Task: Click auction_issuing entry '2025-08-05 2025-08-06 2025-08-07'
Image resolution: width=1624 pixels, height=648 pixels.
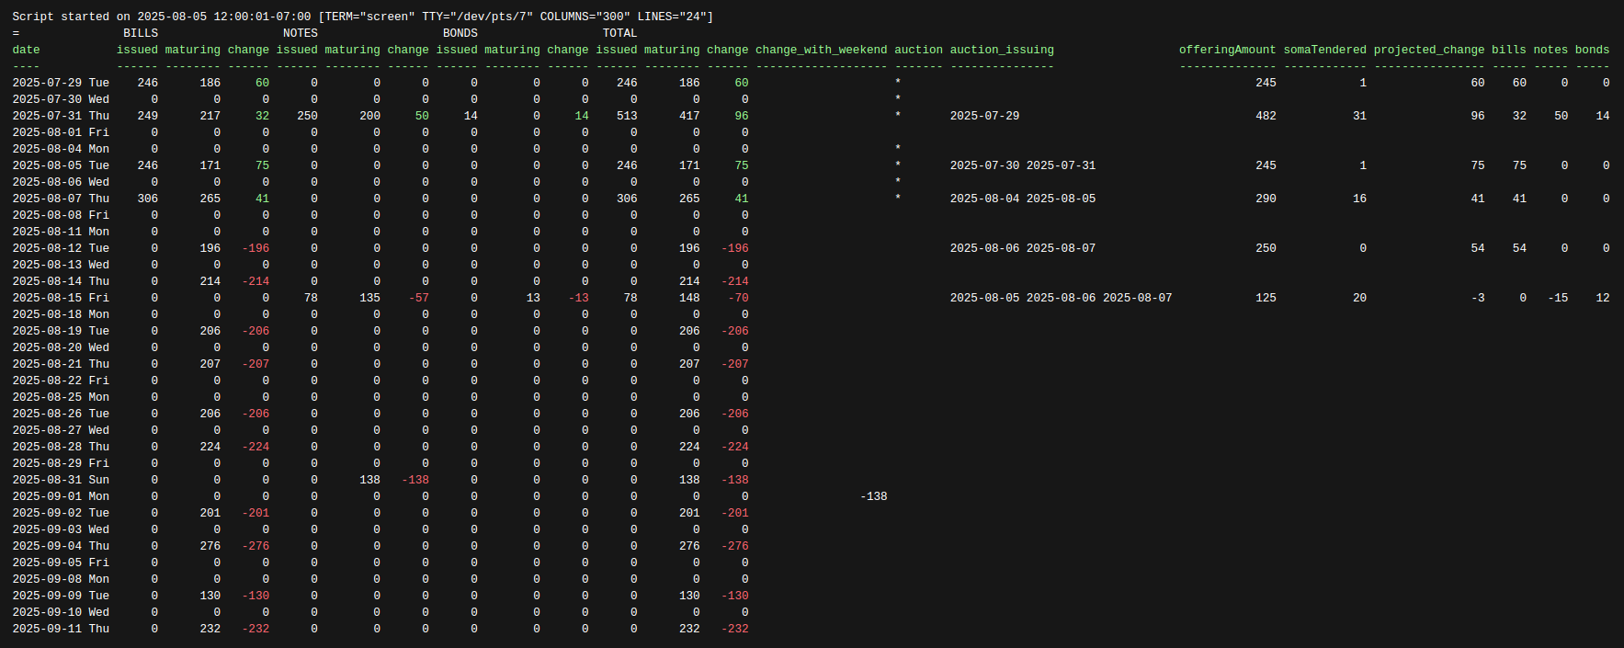Action: click(x=1061, y=298)
